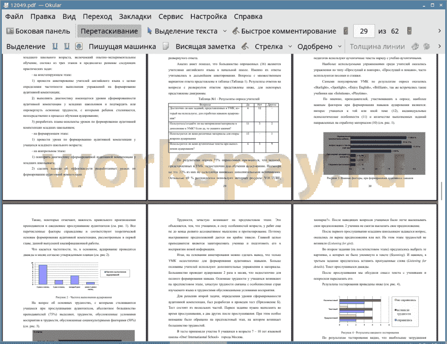Click the Быстрое комментирование quick annotation button
Image resolution: width=447 pixels, height=344 pixels.
(284, 31)
